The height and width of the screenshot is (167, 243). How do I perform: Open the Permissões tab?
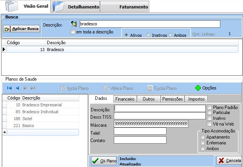(x=173, y=99)
